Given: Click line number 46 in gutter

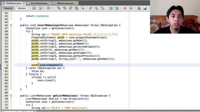Looking at the screenshot, I should (6, 25).
